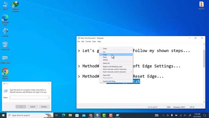This screenshot has width=209, height=118.
Task: Click taskbar clock showing 7:59 AM
Action: pos(197,115)
